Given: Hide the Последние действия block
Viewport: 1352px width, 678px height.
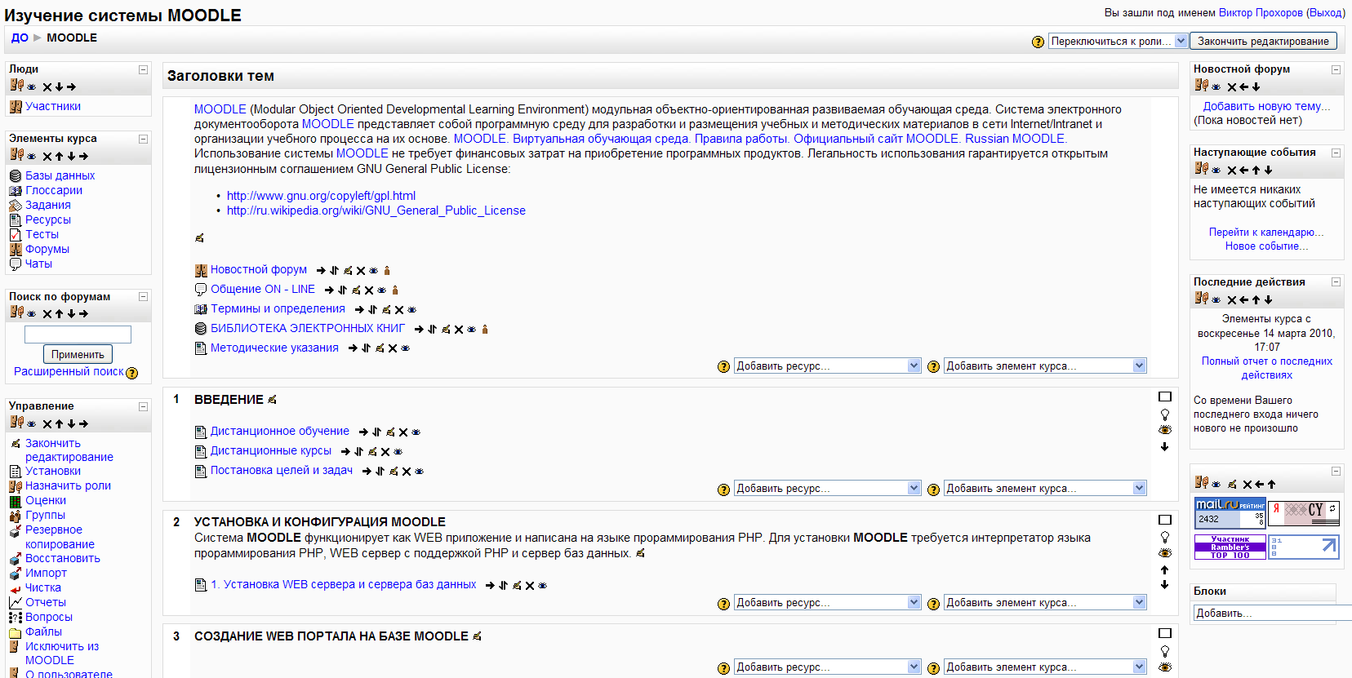Looking at the screenshot, I should [1216, 300].
